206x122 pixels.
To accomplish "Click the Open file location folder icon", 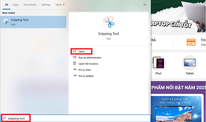I will point(75,64).
